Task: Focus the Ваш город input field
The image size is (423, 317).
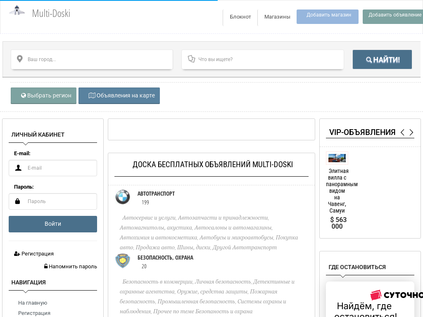Action: point(92,59)
